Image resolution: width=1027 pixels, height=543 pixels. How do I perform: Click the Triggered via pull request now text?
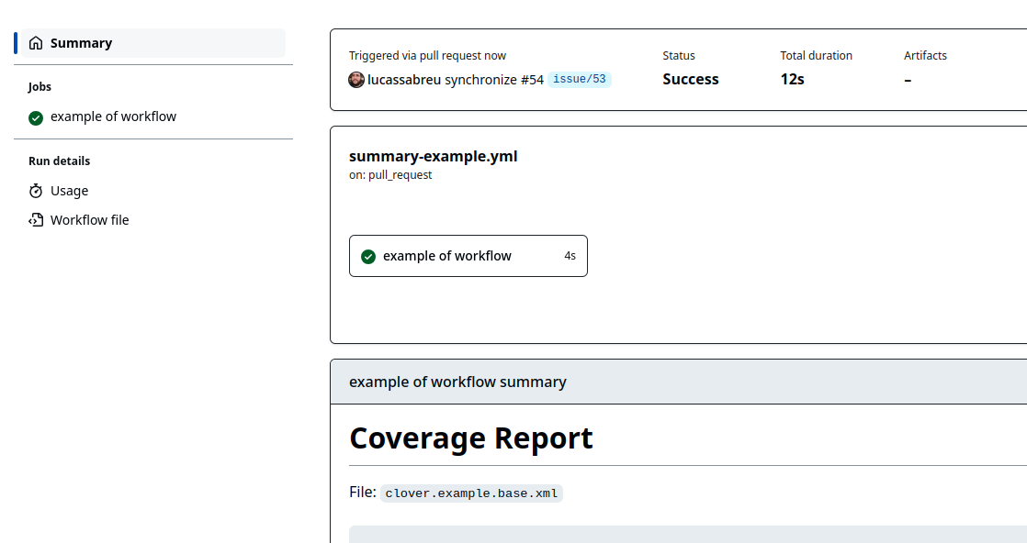tap(427, 56)
